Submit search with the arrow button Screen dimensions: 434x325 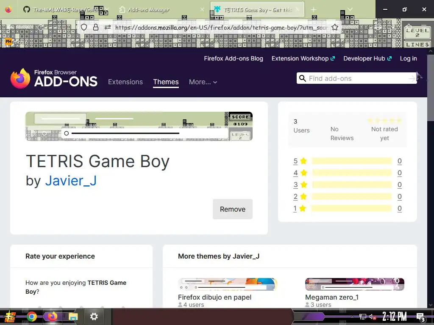(412, 78)
